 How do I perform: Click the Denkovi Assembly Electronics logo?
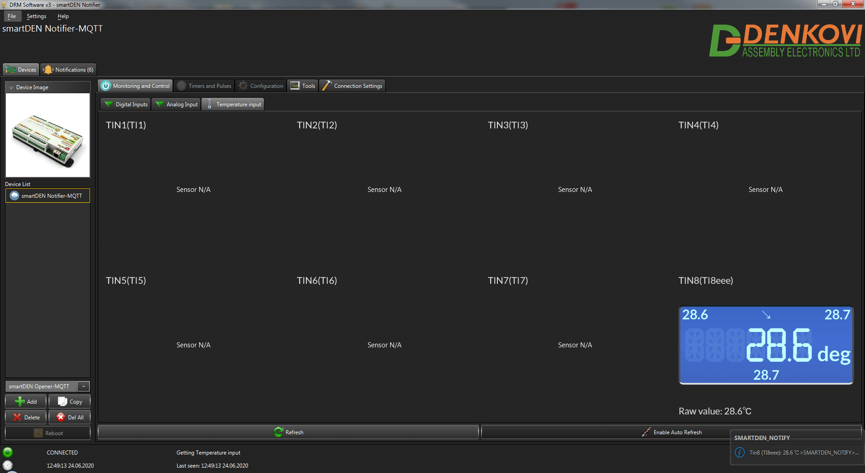pos(785,41)
